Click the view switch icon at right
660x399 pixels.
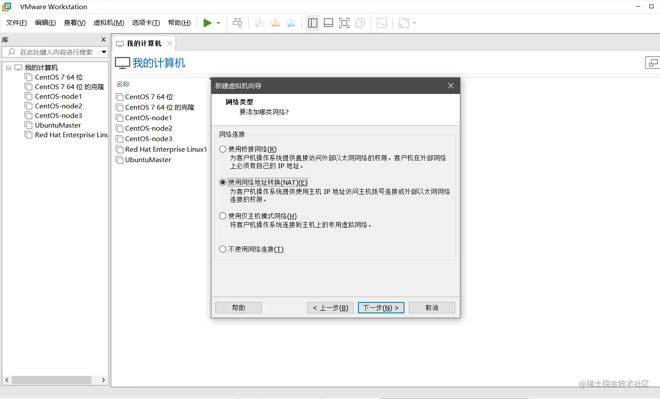tap(653, 63)
